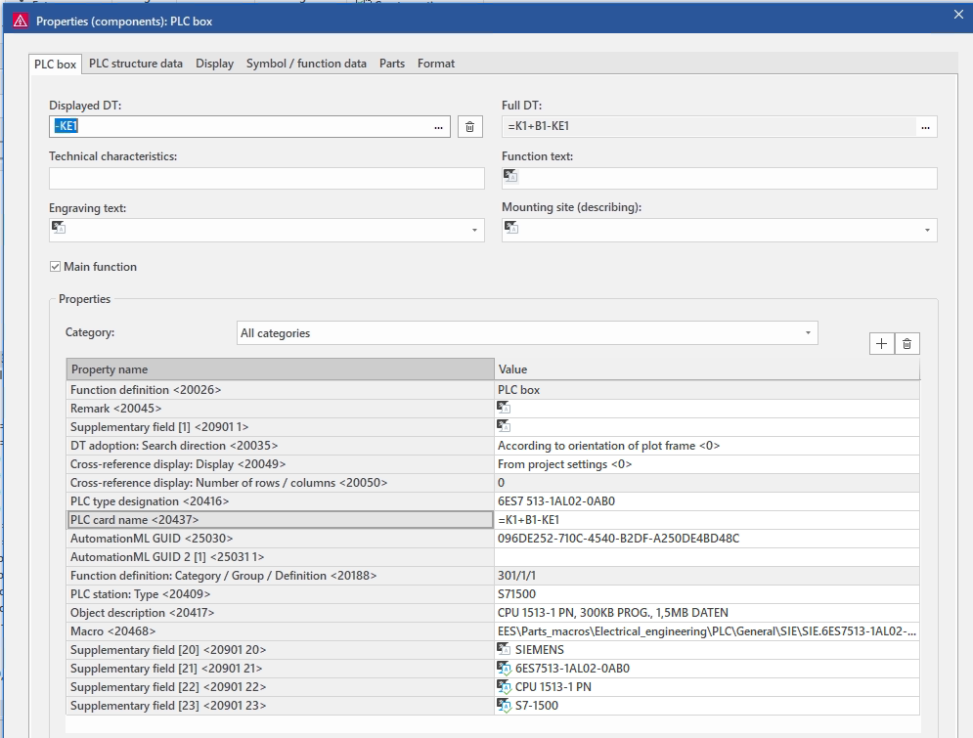Screen dimensions: 973x738
Task: Click the ellipsis button for Full DT
Action: pos(925,127)
